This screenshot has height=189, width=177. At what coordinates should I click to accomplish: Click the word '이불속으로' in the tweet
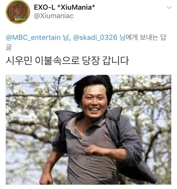coord(57,60)
